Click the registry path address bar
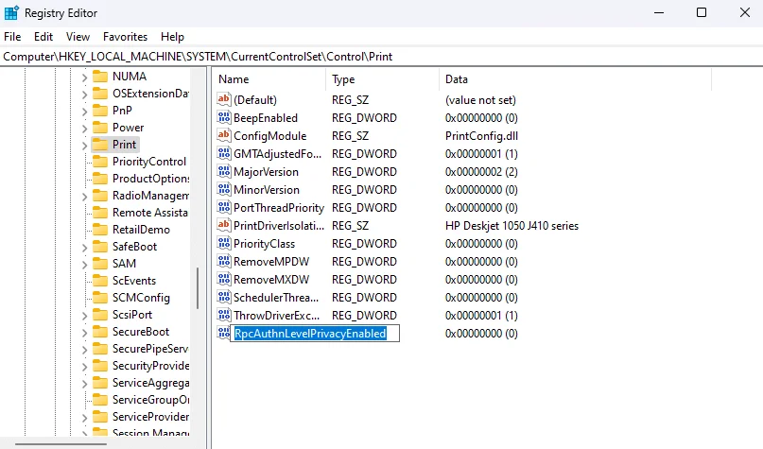763x449 pixels. click(x=382, y=57)
